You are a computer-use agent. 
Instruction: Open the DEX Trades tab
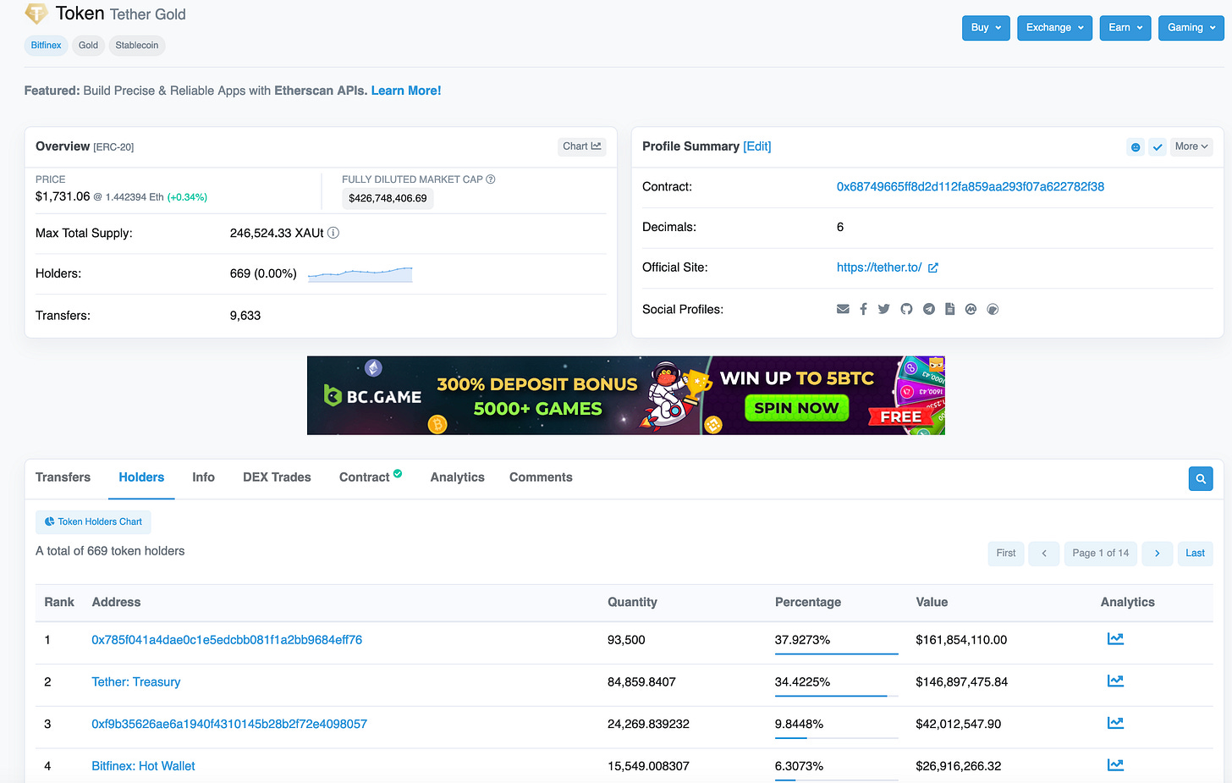click(x=277, y=477)
